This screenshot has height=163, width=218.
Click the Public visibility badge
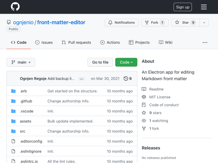pos(14,29)
